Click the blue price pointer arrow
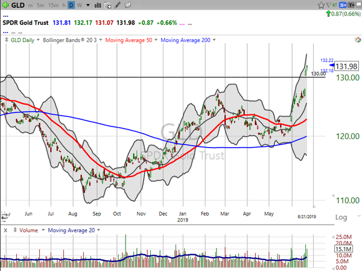362x271 pixels. click(x=332, y=65)
